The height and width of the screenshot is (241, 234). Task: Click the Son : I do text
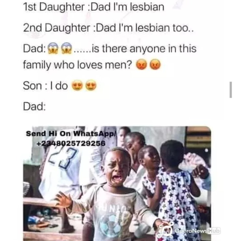click(x=45, y=86)
